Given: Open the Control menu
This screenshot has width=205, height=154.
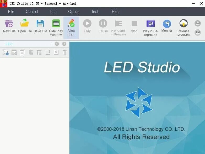Looking at the screenshot, I should click(32, 12).
